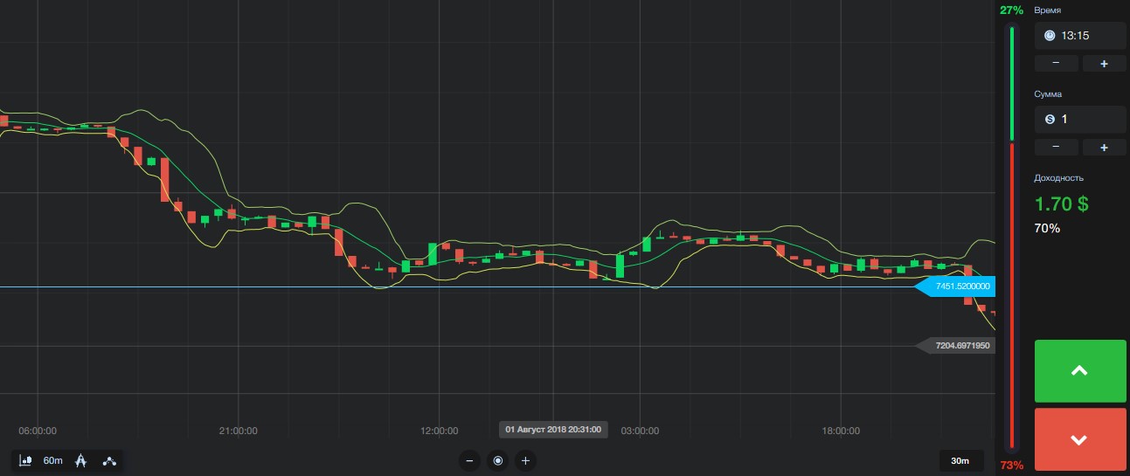This screenshot has height=476, width=1130.
Task: Zoom out the chart with minus button
Action: tap(470, 460)
